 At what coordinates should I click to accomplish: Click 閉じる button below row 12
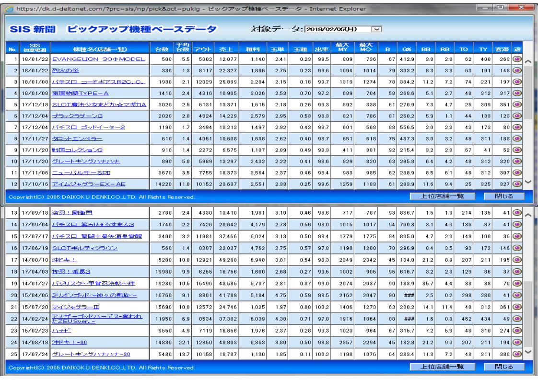pyautogui.click(x=503, y=196)
